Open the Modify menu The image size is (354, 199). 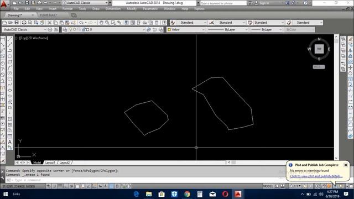pos(132,9)
